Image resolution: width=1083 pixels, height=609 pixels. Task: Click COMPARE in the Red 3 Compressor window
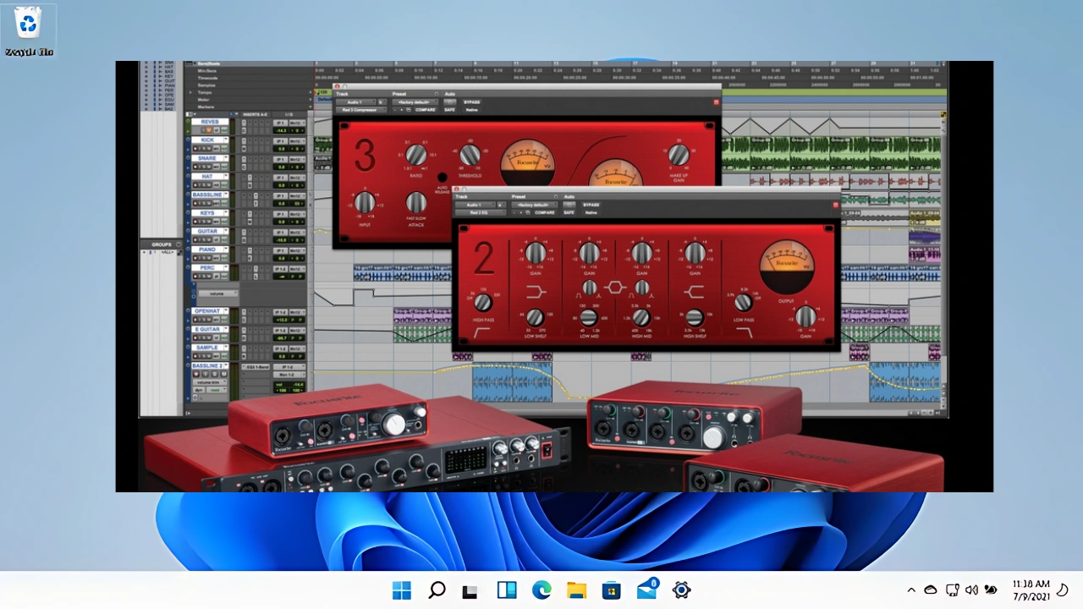tap(426, 110)
